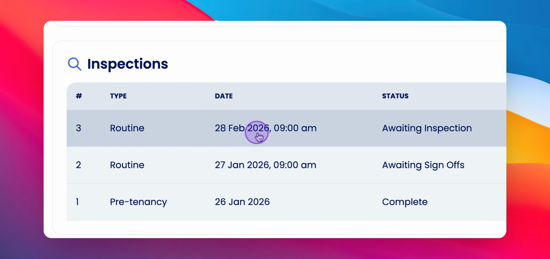
Task: Click the 26 Jan 2026 date cell
Action: (x=242, y=202)
